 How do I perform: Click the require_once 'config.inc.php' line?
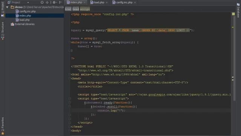click(102, 14)
